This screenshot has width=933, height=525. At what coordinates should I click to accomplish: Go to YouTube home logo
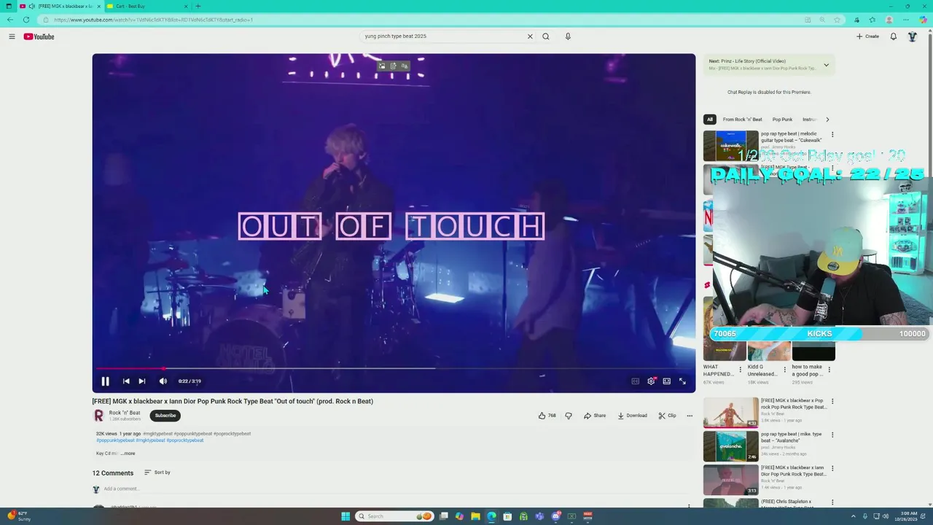39,36
